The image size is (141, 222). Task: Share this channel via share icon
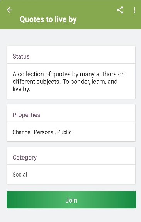(x=120, y=10)
